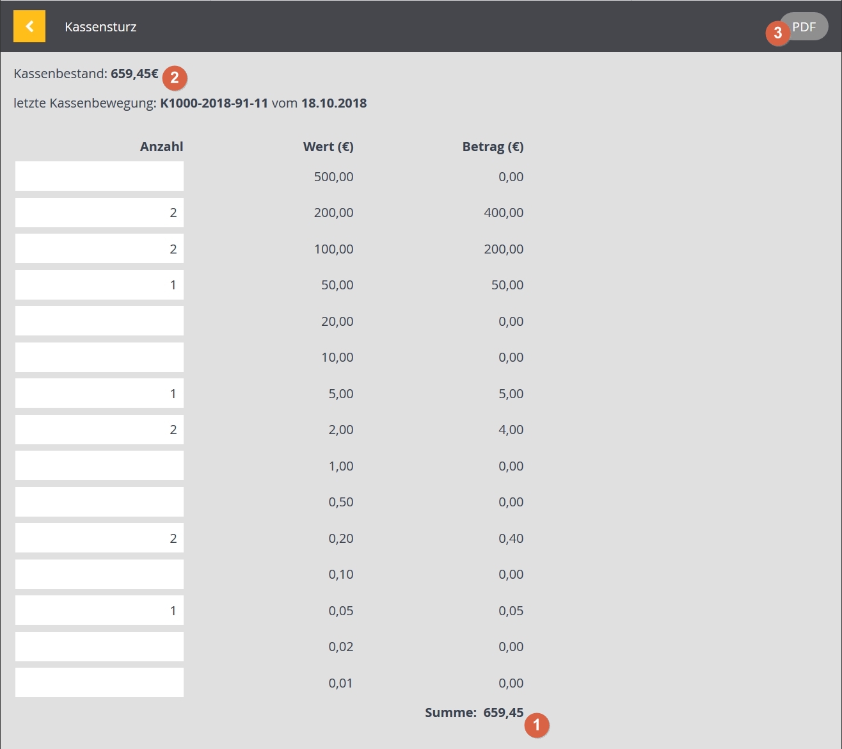Select the Betrag value 400,00
This screenshot has height=749, width=842.
504,213
